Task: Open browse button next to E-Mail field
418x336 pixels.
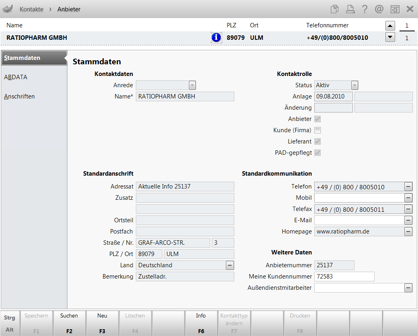Action: coord(408,220)
